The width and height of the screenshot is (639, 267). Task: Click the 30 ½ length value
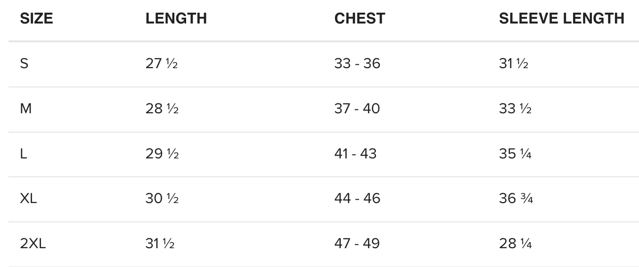tap(162, 198)
